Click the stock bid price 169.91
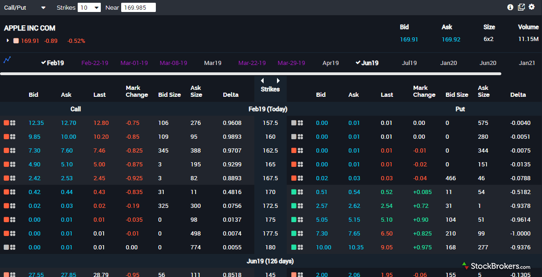 409,39
